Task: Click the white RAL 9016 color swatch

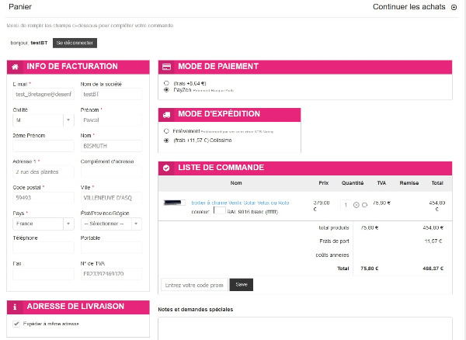Action: [219, 210]
